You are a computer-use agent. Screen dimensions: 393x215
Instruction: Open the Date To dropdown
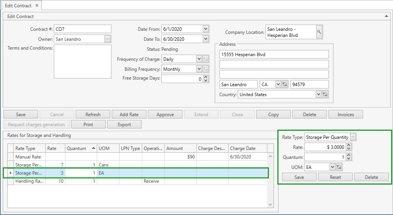point(206,39)
